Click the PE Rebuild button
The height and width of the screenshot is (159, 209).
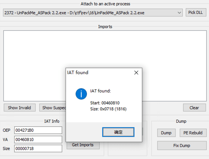point(193,133)
